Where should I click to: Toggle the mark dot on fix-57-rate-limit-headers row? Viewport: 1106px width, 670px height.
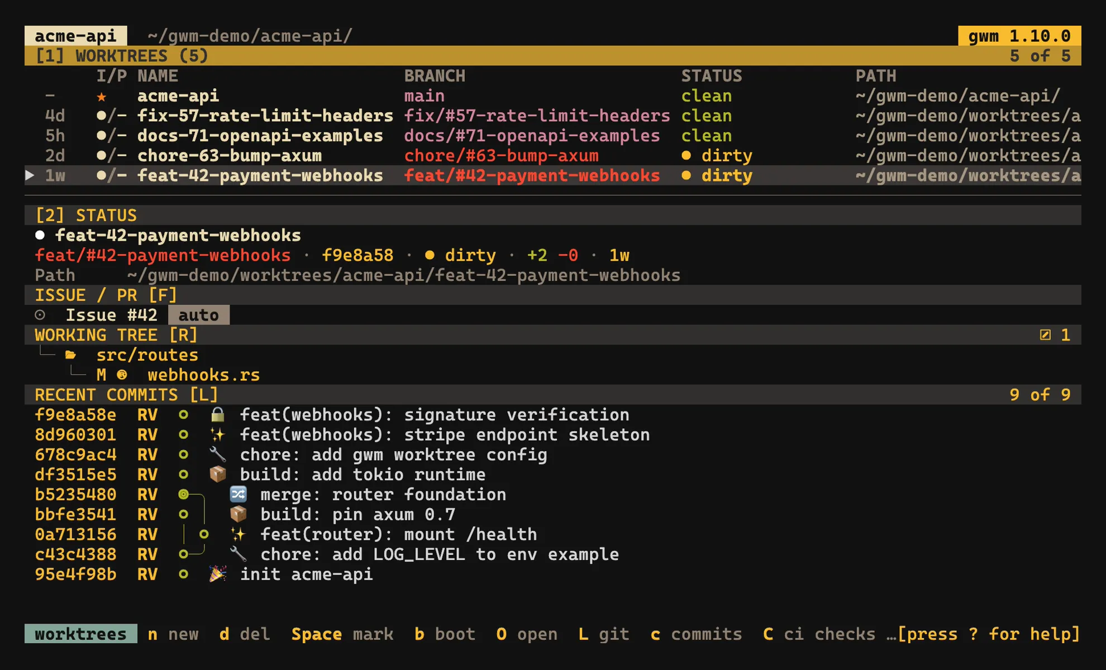click(x=101, y=116)
